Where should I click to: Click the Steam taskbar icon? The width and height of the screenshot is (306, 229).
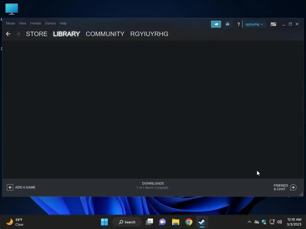coord(202,222)
